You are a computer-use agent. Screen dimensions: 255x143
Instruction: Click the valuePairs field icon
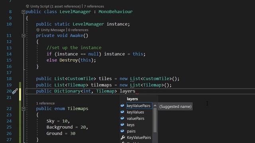pos(122,118)
